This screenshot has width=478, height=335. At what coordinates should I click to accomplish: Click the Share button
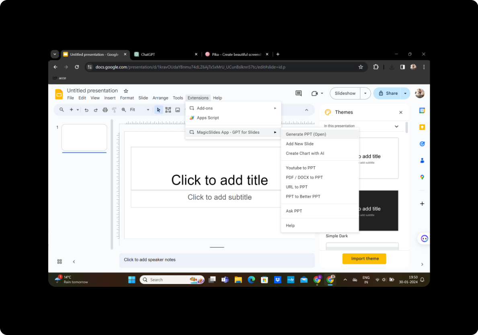[x=388, y=94]
